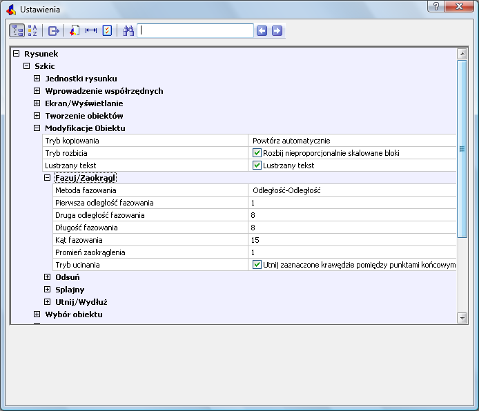Edit Kąt fazowania value 15
Viewport: 479px width, 411px height.
tap(352, 240)
